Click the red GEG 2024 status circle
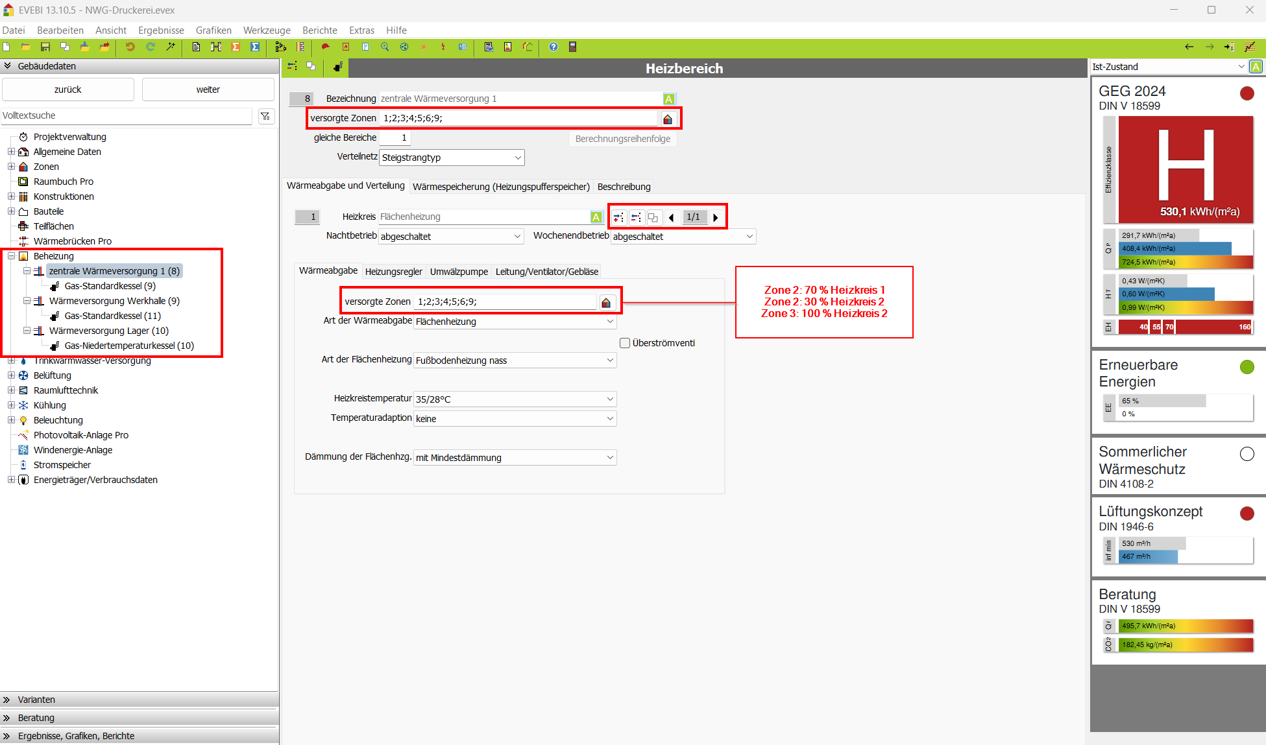The height and width of the screenshot is (745, 1266). [x=1247, y=93]
